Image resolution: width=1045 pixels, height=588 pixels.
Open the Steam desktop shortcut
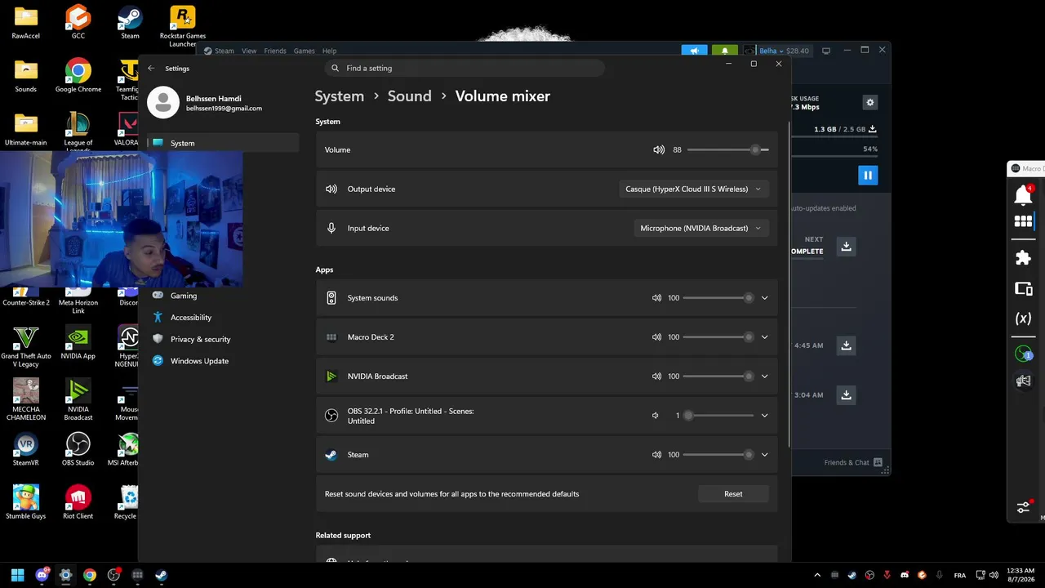[130, 23]
